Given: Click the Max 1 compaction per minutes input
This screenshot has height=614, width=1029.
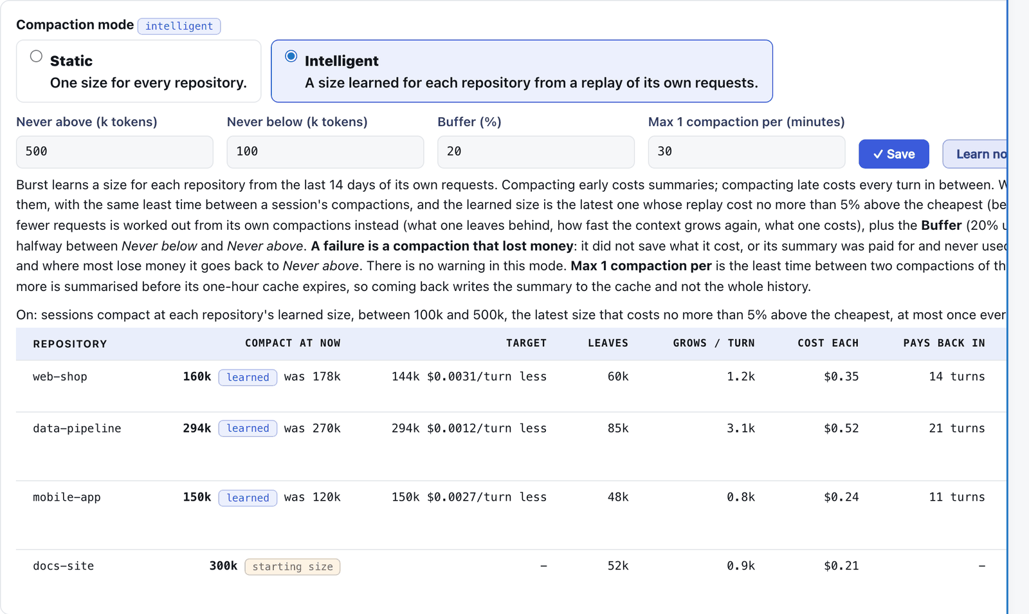Looking at the screenshot, I should tap(747, 152).
